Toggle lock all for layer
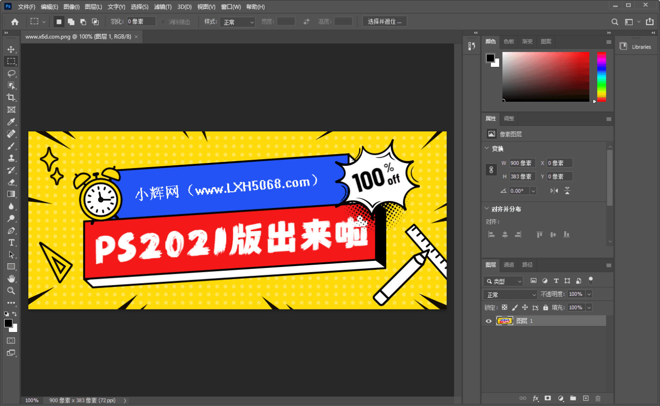This screenshot has width=660, height=406. coord(545,308)
